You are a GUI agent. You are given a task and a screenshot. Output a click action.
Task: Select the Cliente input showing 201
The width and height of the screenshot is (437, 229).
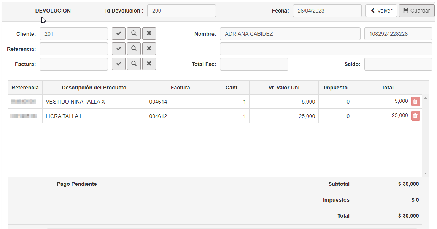[x=74, y=34]
